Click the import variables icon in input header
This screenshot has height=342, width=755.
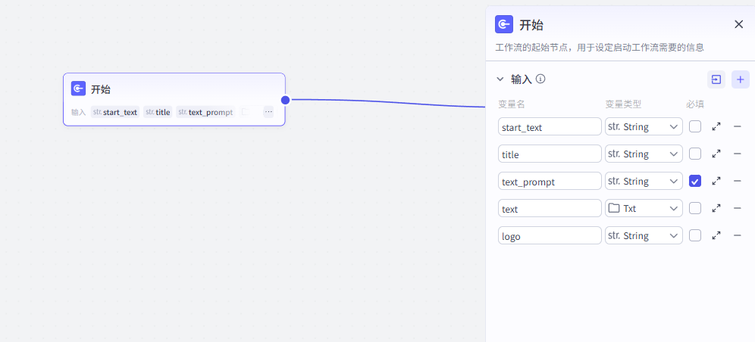click(x=716, y=79)
